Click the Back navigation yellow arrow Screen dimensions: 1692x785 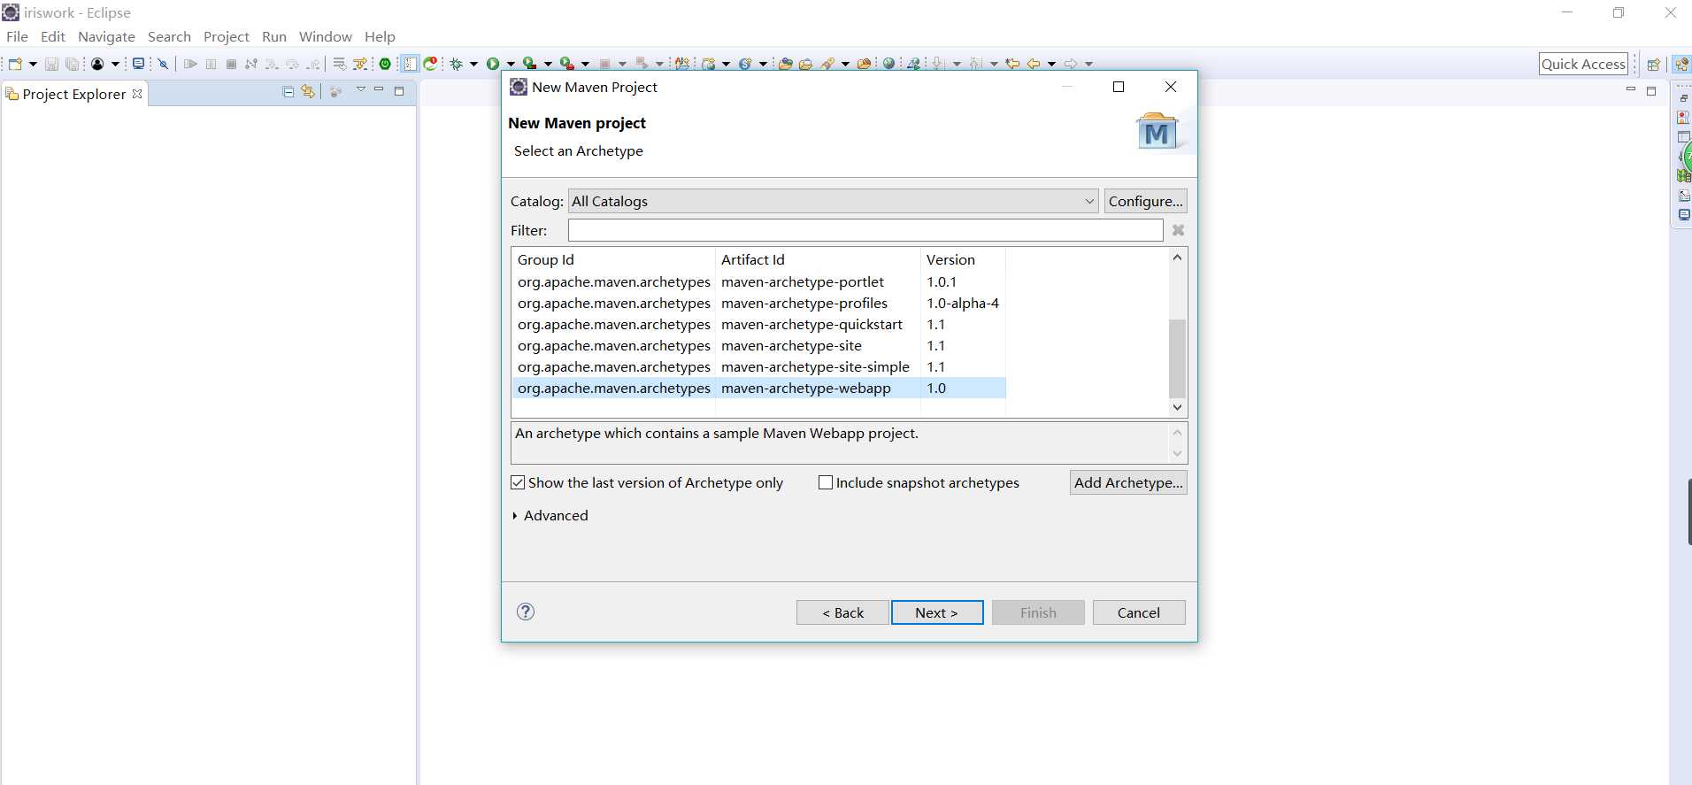1034,64
